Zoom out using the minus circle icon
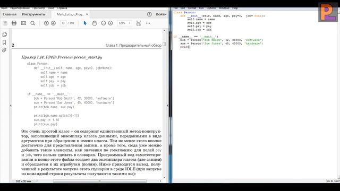The image size is (340, 191). [x=104, y=23]
